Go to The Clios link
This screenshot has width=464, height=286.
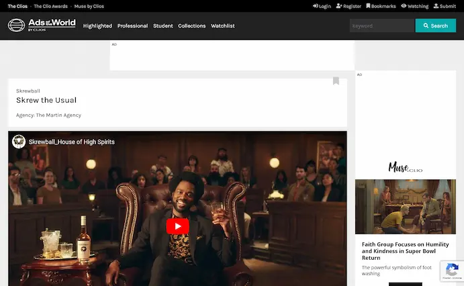(17, 6)
